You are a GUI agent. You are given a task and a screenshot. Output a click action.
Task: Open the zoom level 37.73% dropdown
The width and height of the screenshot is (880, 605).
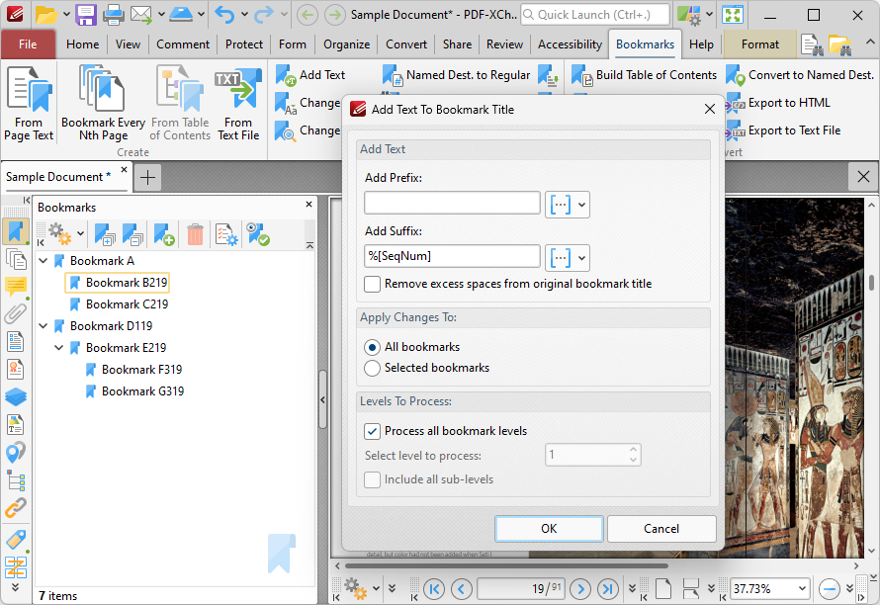tap(802, 589)
